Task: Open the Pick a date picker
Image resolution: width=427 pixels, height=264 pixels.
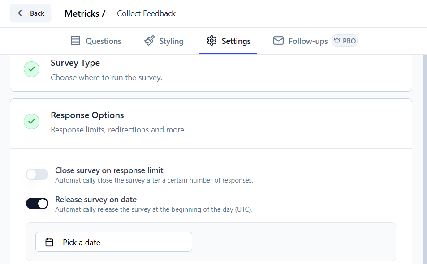Action: coord(113,242)
